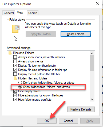Image resolution: width=103 pixels, height=127 pixels.
Task: Enable Display the full path in title bar
Action: [x=15, y=74]
